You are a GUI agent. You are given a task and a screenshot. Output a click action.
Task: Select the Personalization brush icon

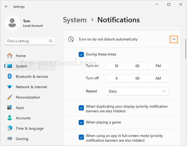click(10, 97)
